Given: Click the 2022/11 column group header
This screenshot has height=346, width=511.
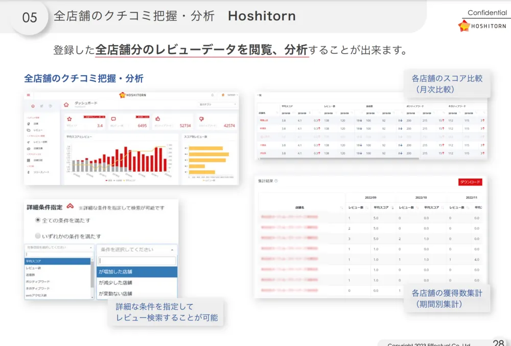Looking at the screenshot, I should pos(472,198).
